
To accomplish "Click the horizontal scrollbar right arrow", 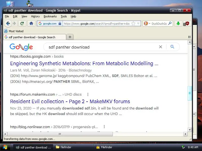I will click(185, 134).
